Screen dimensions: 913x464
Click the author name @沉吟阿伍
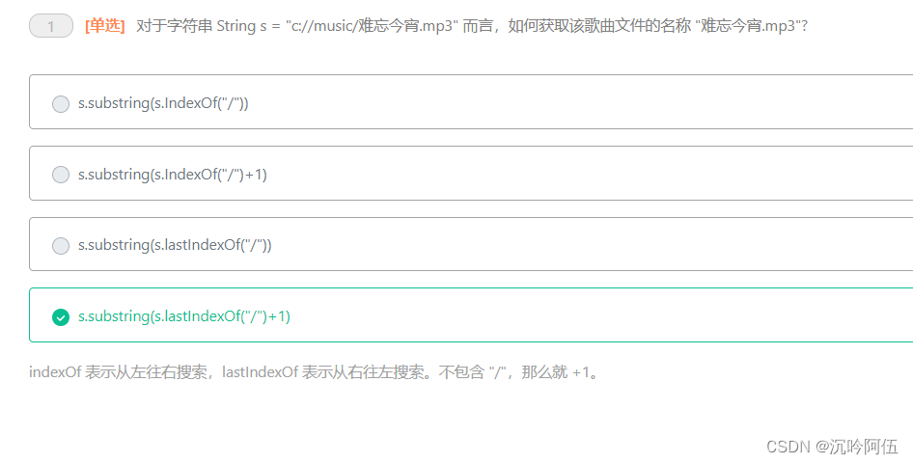pos(856,447)
